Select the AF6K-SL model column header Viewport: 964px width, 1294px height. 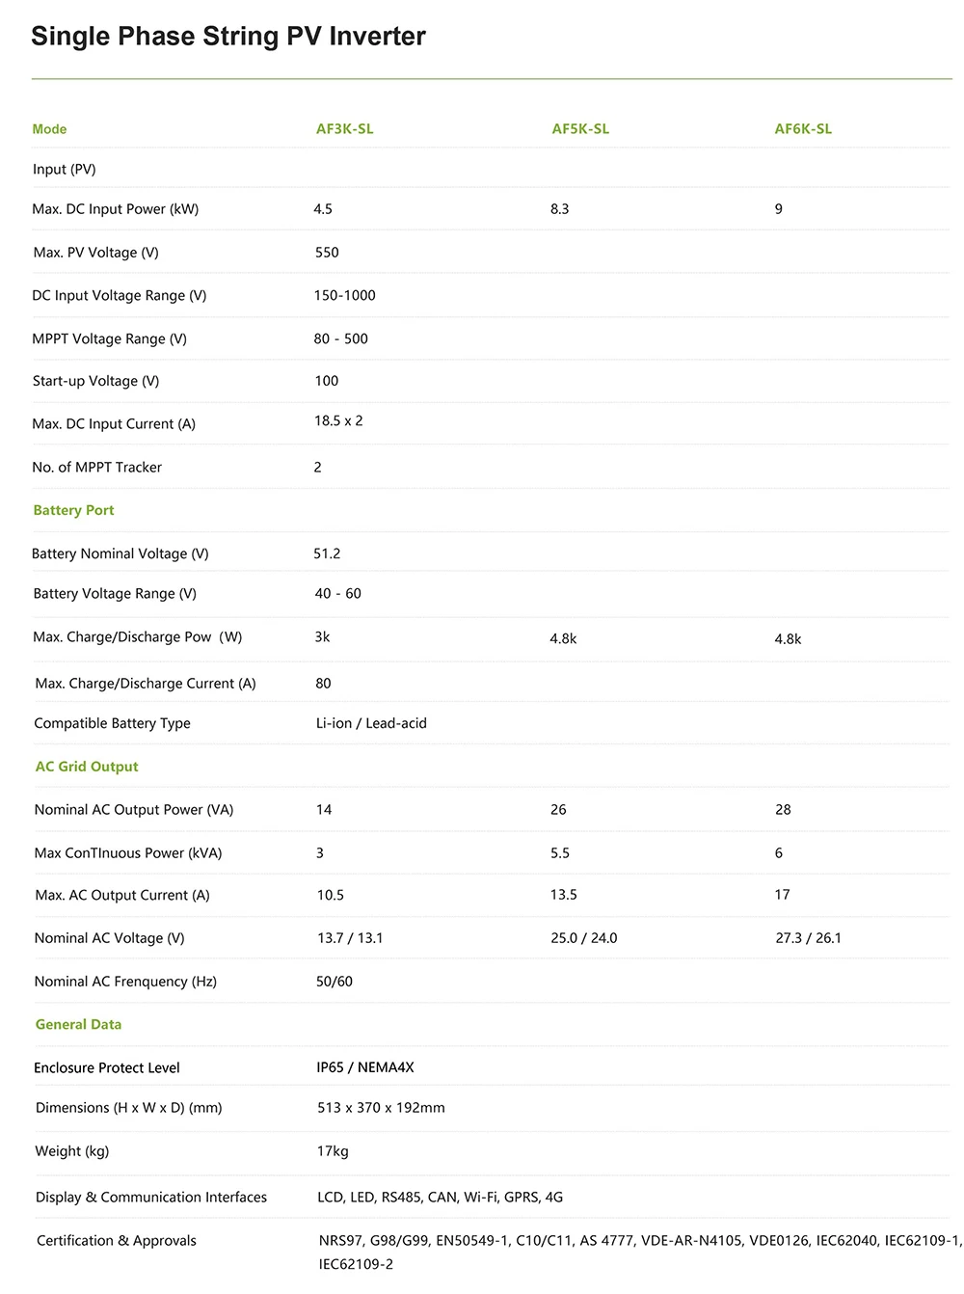803,129
